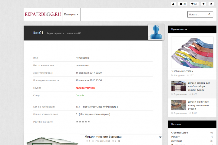Click the REPAIRBLOG.RU logo
Screen dimensions: 218x145
coord(43,14)
